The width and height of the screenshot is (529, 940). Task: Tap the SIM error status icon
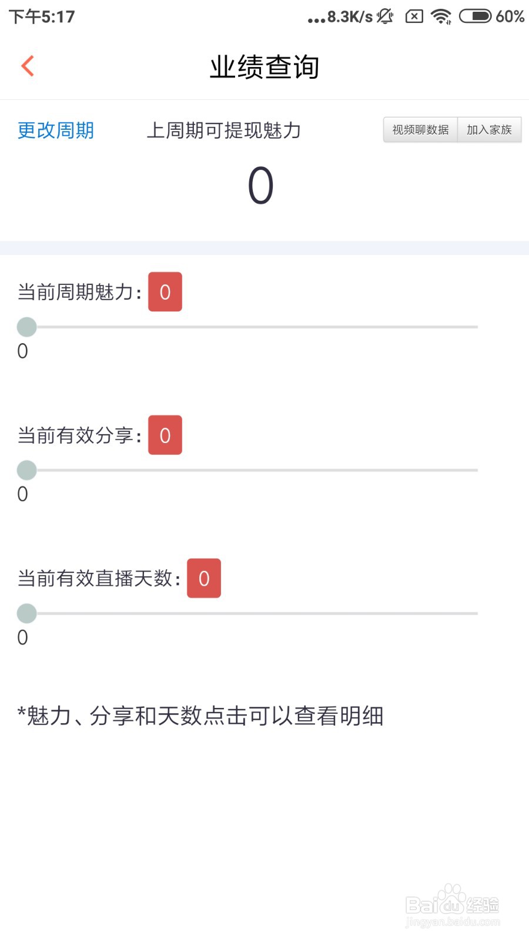(x=414, y=16)
